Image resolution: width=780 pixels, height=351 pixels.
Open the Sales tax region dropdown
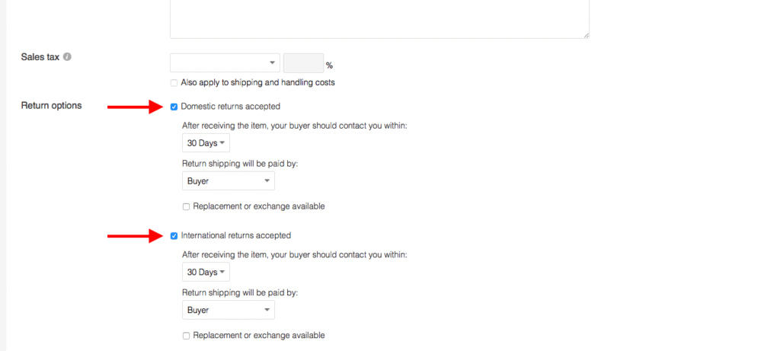(225, 63)
